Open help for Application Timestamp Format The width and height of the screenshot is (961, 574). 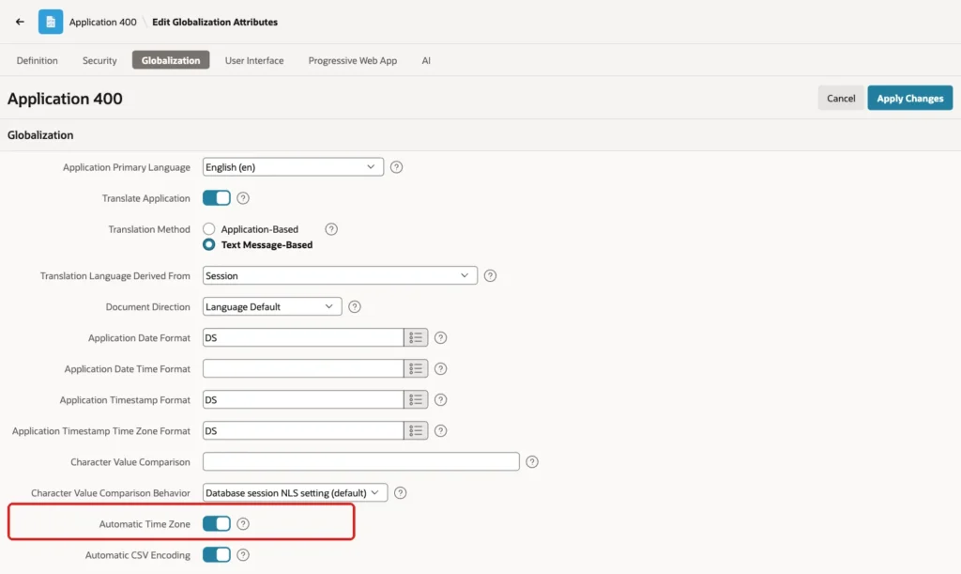441,400
